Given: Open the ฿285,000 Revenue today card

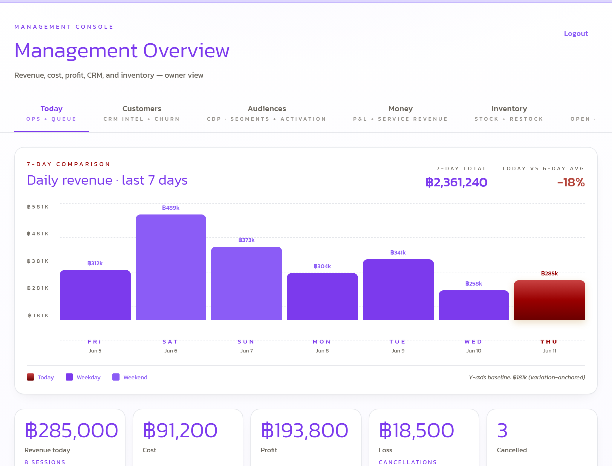Looking at the screenshot, I should pyautogui.click(x=70, y=438).
